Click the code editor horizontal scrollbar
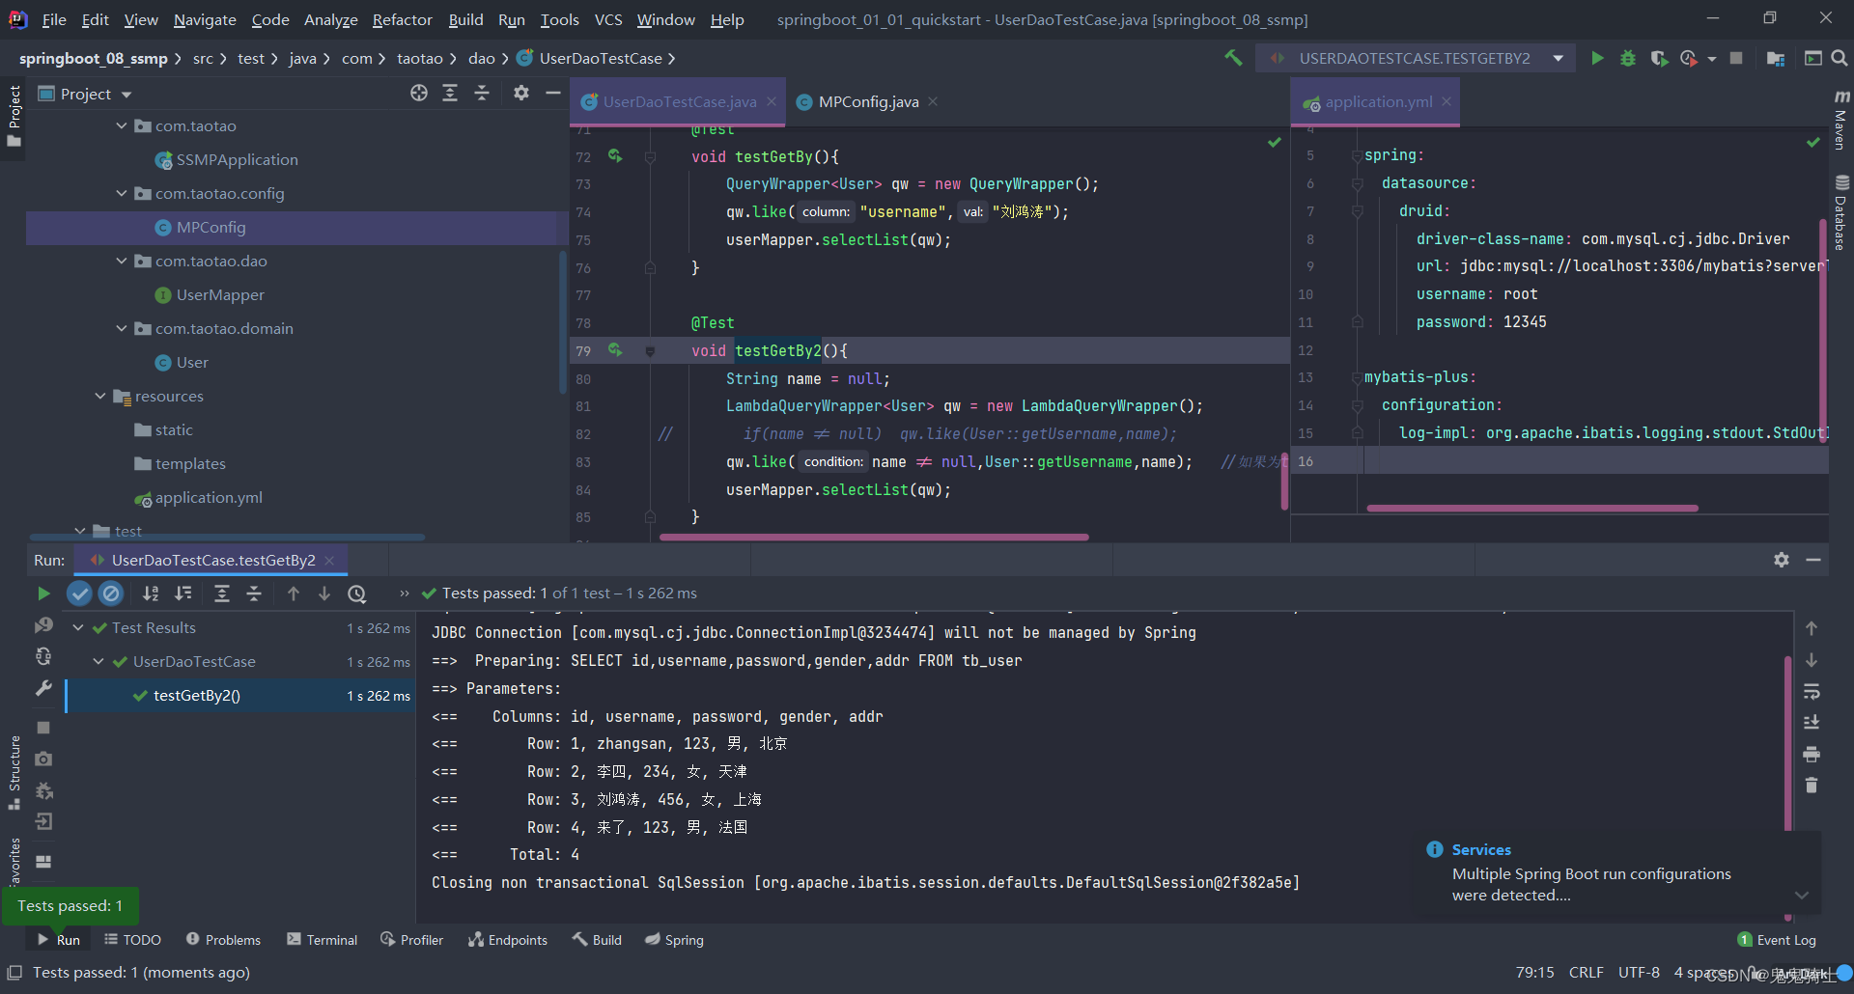1854x994 pixels. tap(874, 537)
